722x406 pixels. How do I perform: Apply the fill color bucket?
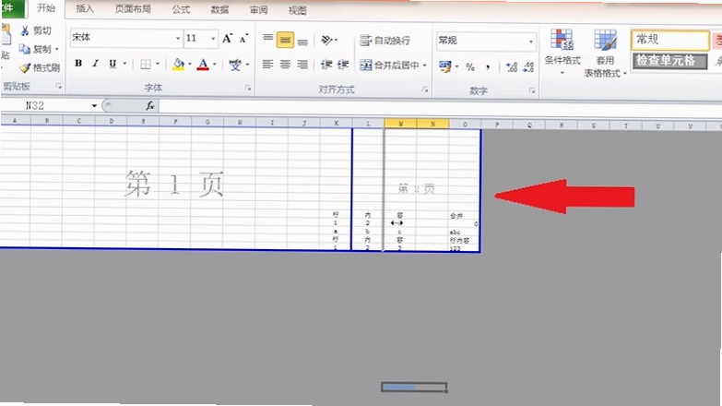point(178,65)
